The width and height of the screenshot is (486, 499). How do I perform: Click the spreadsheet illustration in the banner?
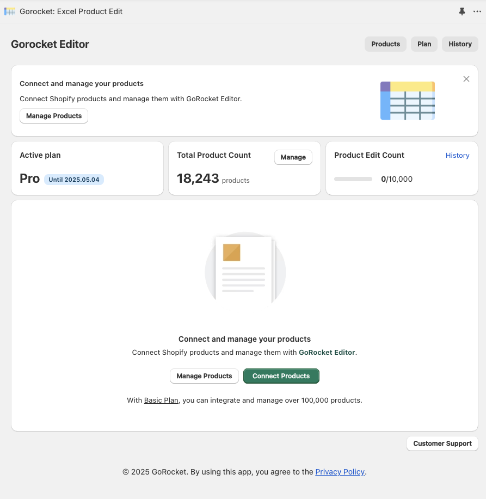click(x=408, y=101)
